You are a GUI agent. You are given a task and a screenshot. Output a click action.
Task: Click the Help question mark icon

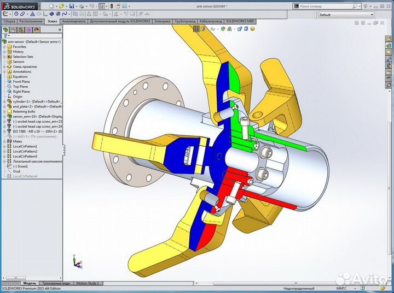coord(366,6)
